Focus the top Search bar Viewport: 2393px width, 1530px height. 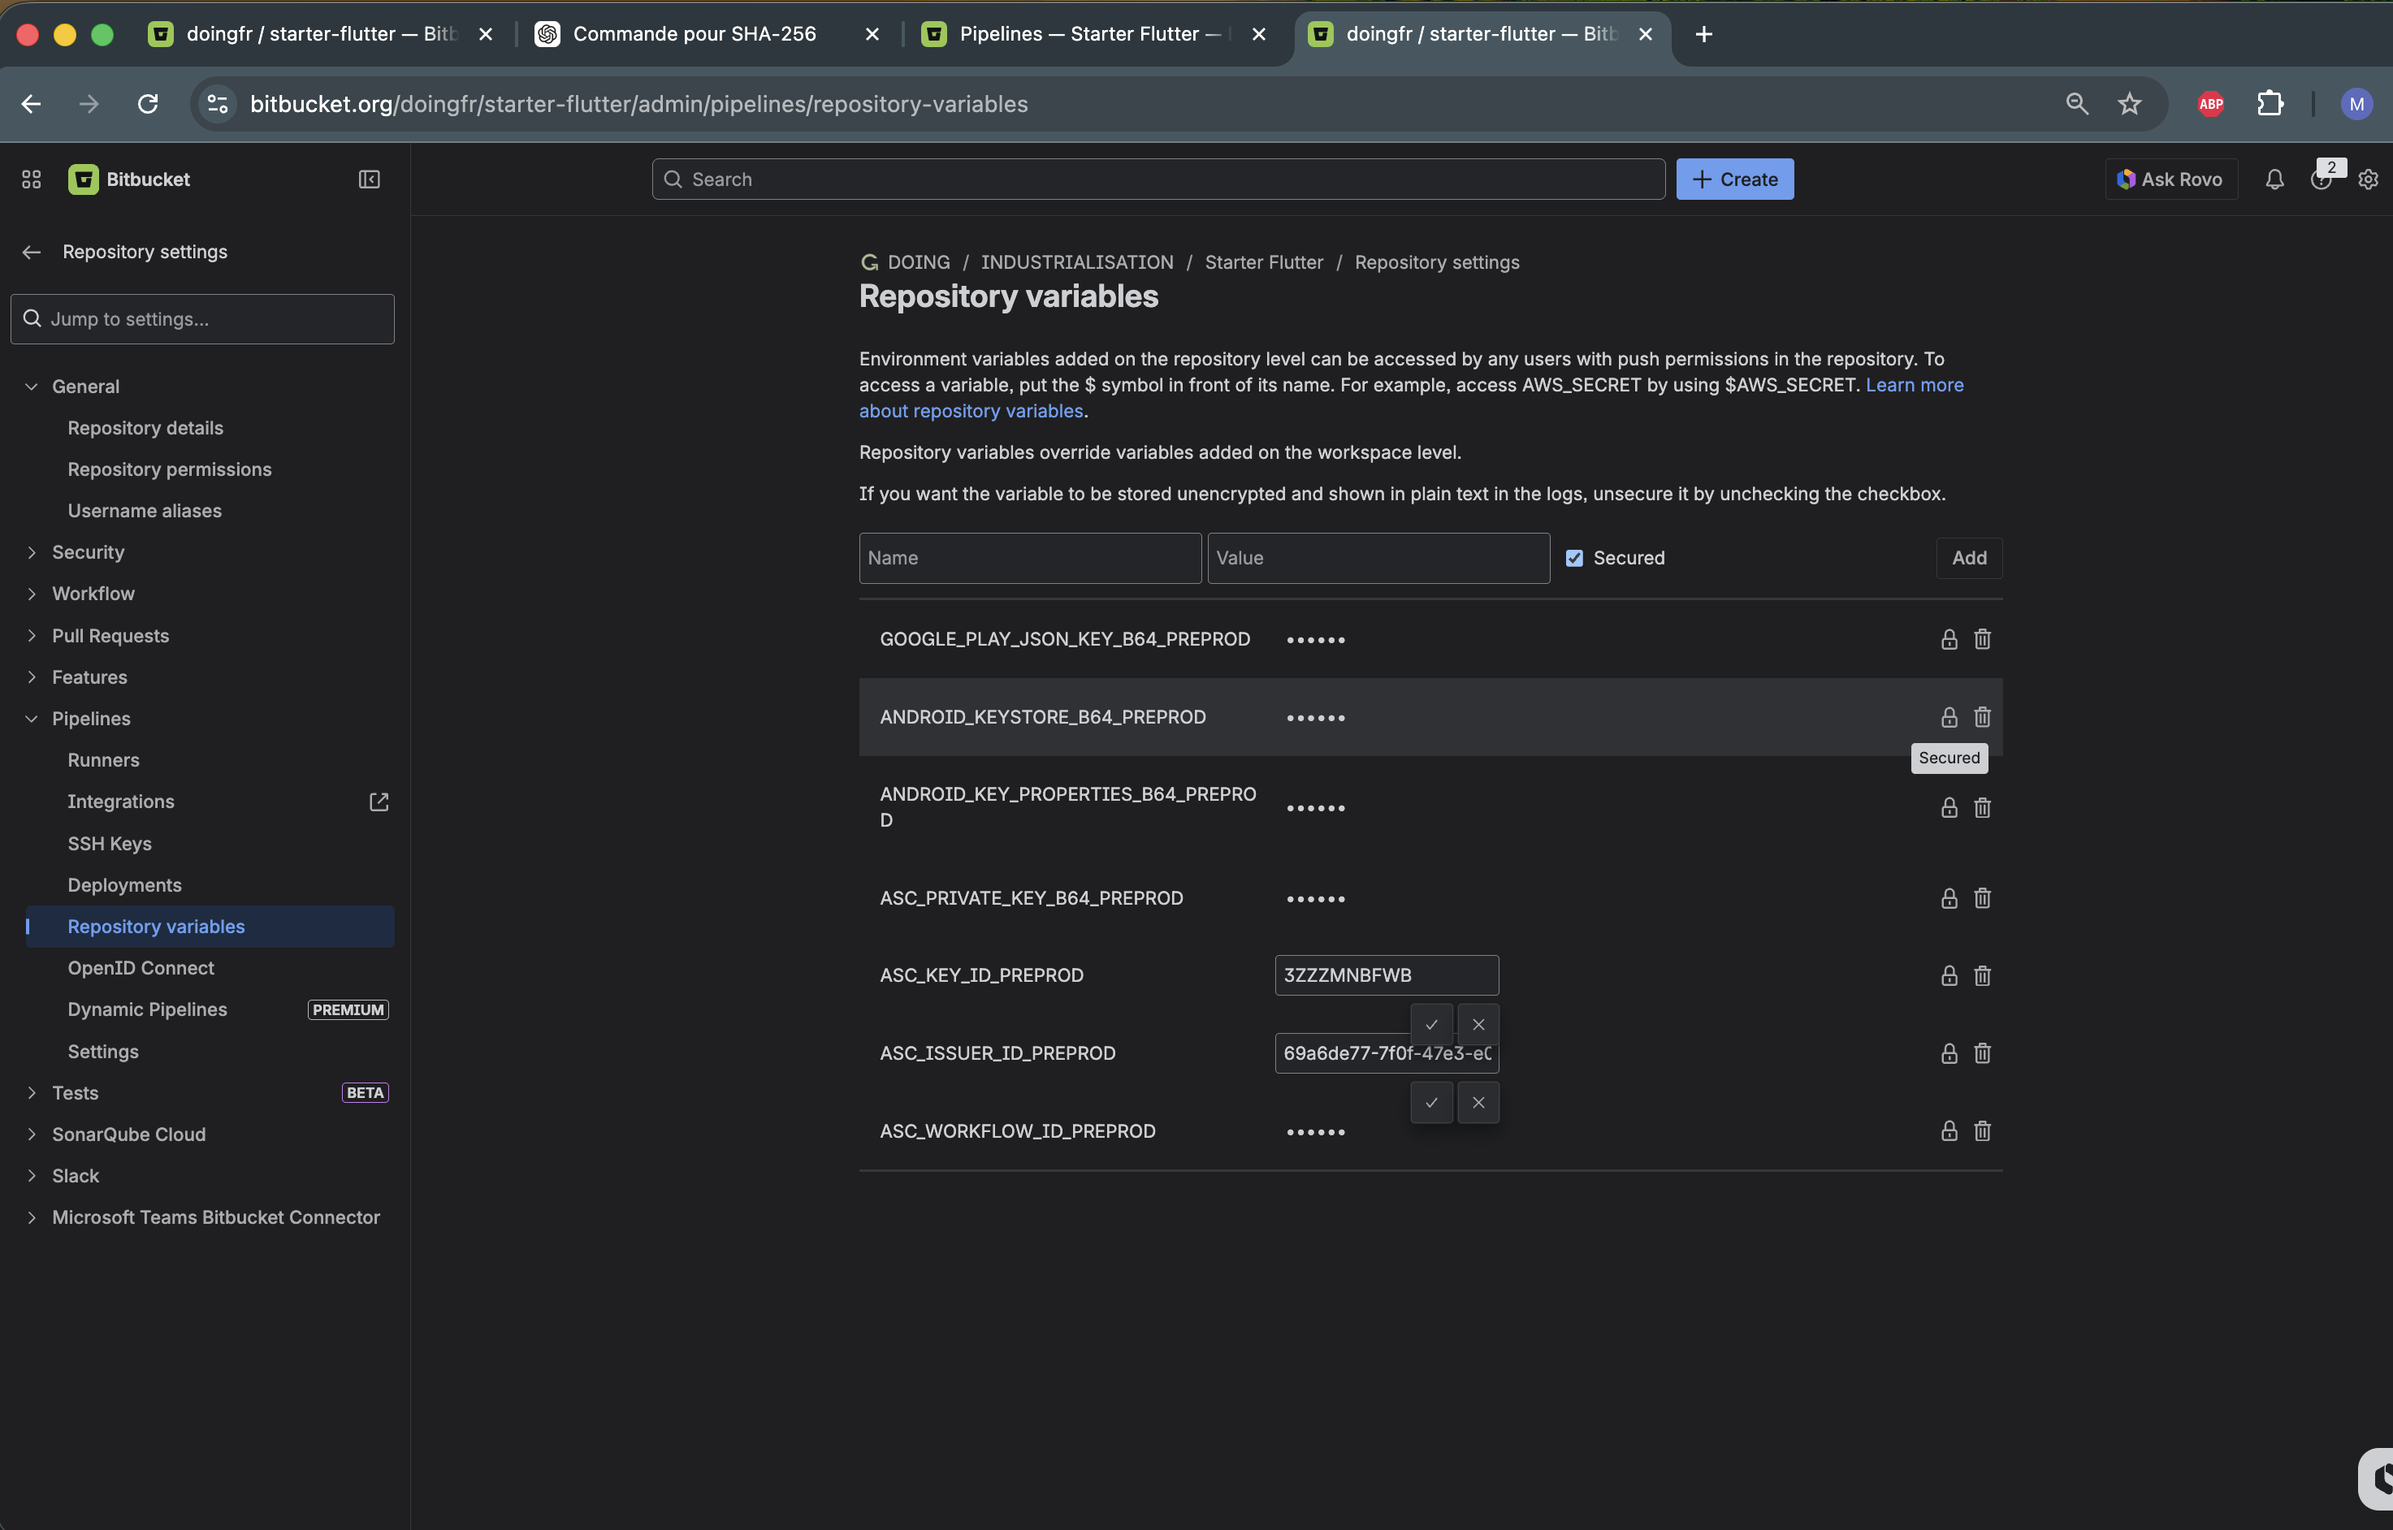(1158, 179)
